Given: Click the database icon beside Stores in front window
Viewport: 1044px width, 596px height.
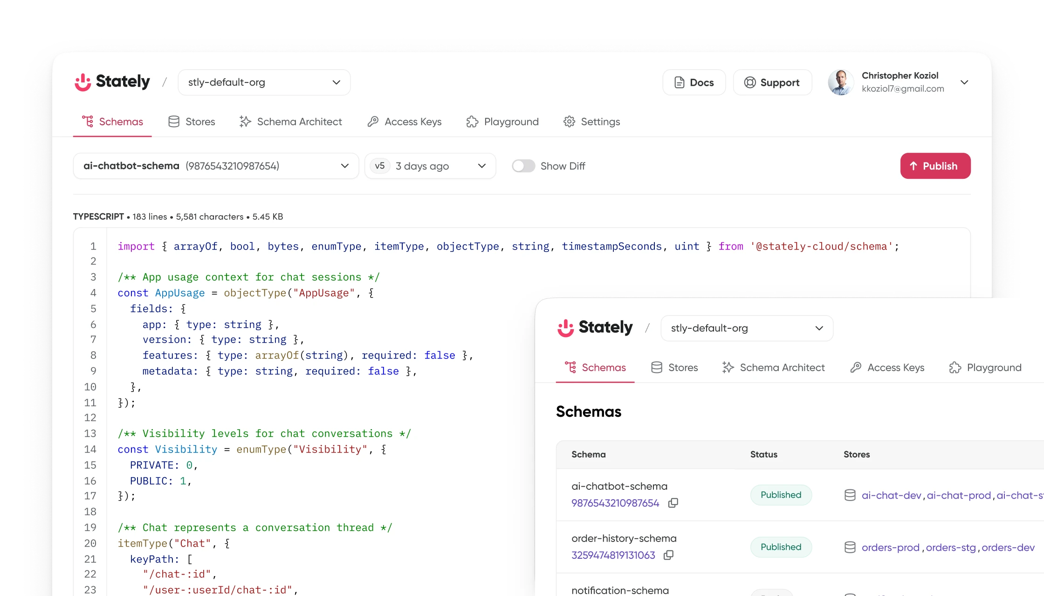Looking at the screenshot, I should pyautogui.click(x=657, y=367).
